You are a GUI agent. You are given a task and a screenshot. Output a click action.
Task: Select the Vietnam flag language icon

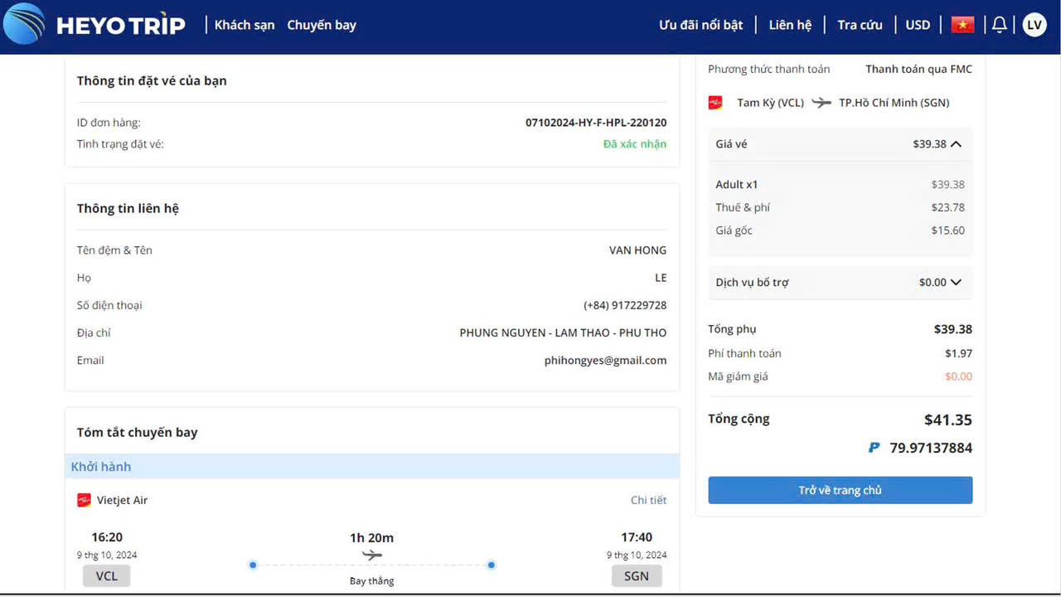(962, 25)
